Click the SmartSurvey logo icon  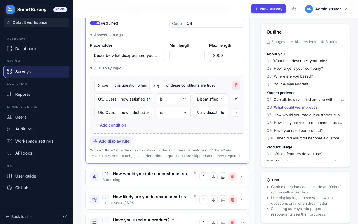click(x=10, y=9)
